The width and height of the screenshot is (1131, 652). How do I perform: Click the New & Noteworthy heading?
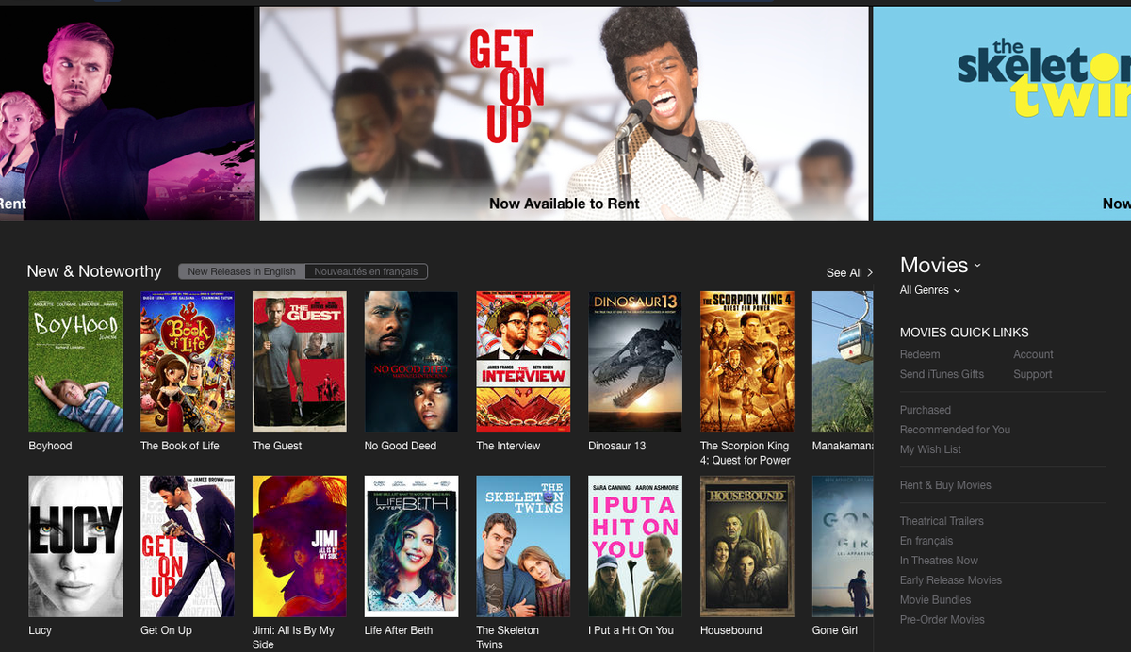tap(94, 271)
